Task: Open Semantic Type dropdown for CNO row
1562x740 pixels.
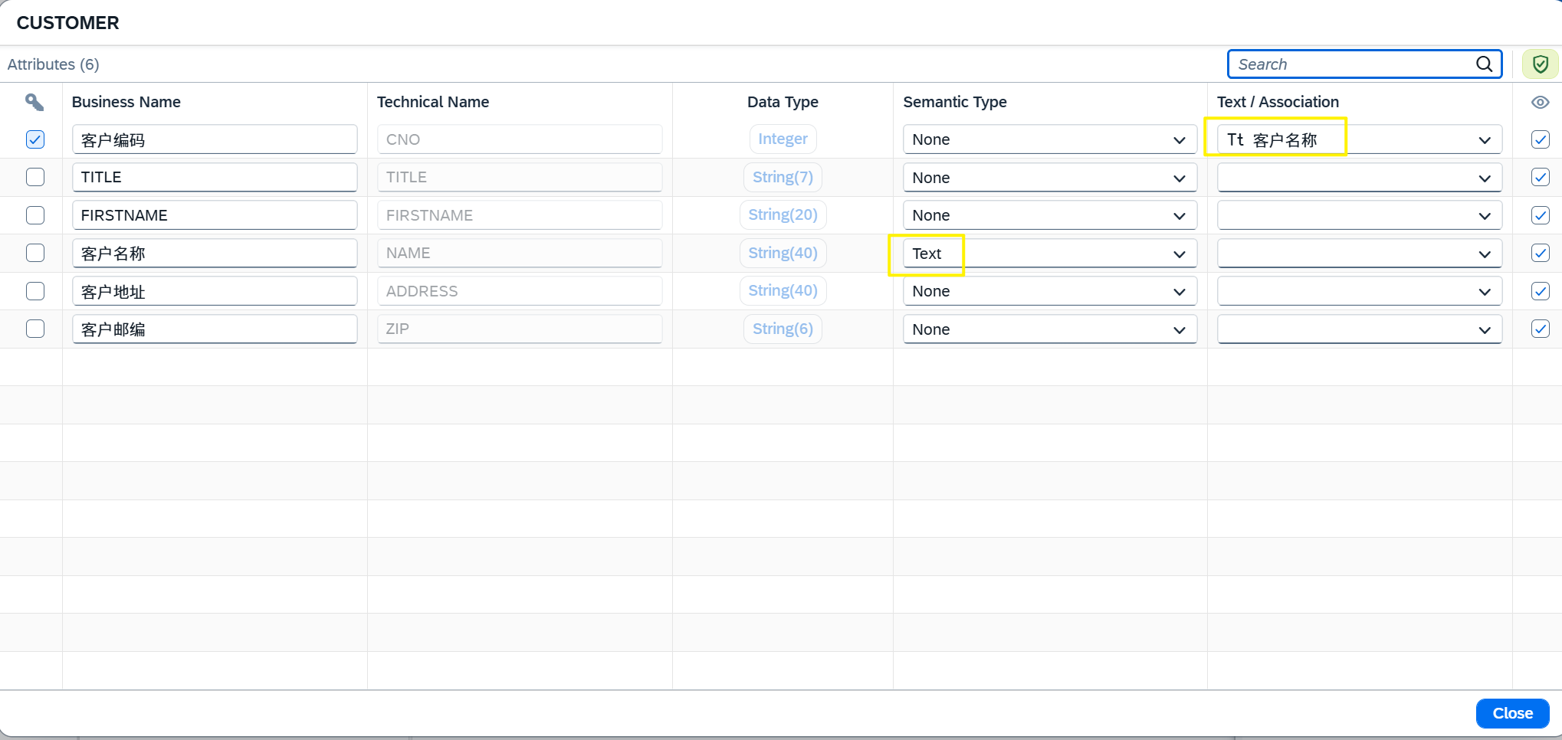Action: (x=1049, y=139)
